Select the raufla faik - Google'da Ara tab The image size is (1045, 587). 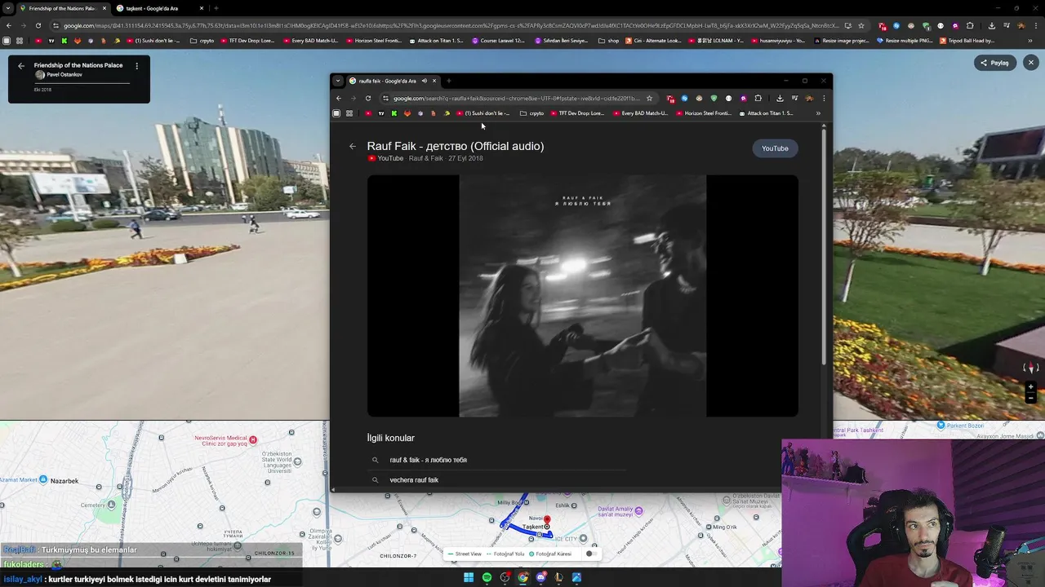pos(394,81)
